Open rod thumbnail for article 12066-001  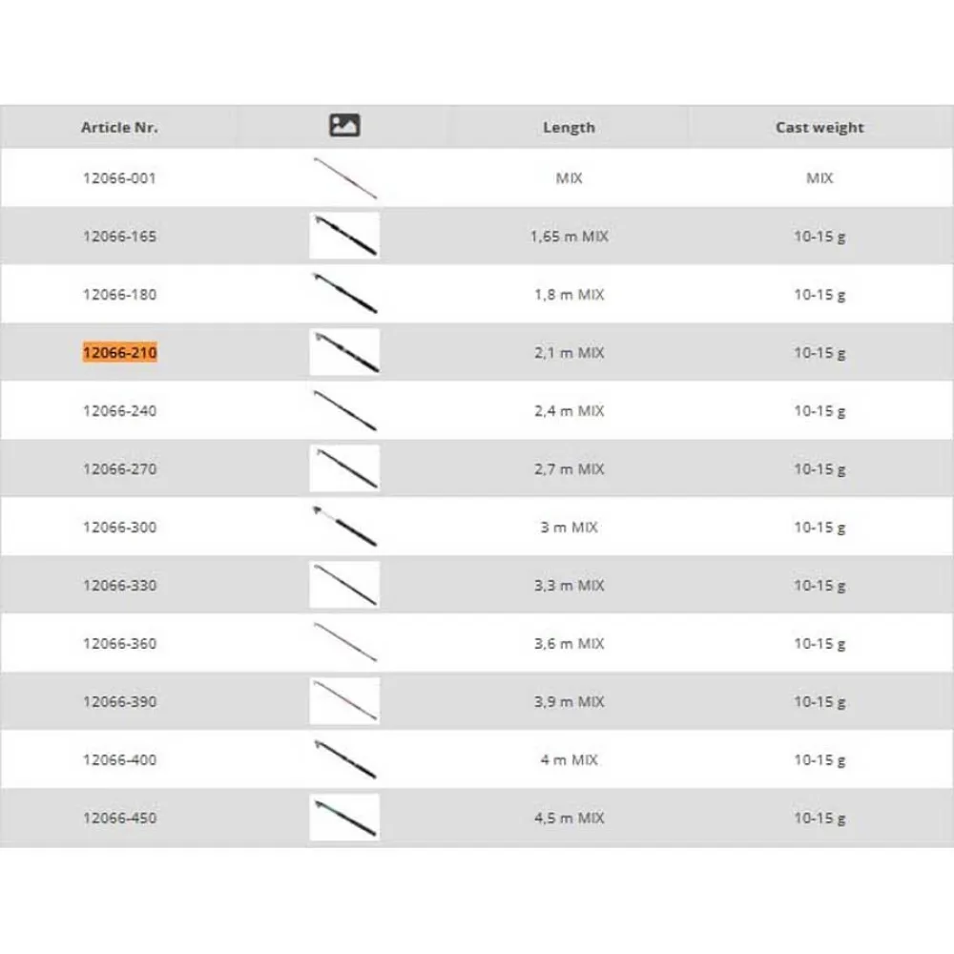(x=344, y=177)
